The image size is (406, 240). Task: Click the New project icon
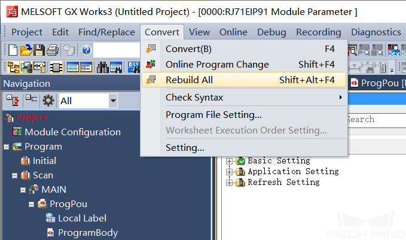(x=13, y=50)
